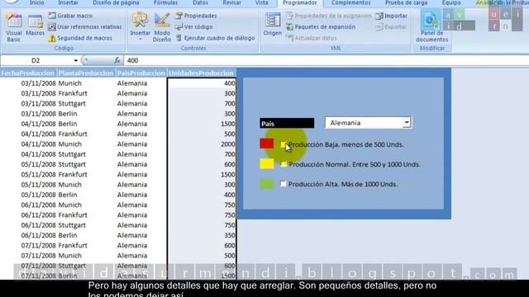Check the Producción Baja checkbox
529x297 pixels.
[x=283, y=144]
